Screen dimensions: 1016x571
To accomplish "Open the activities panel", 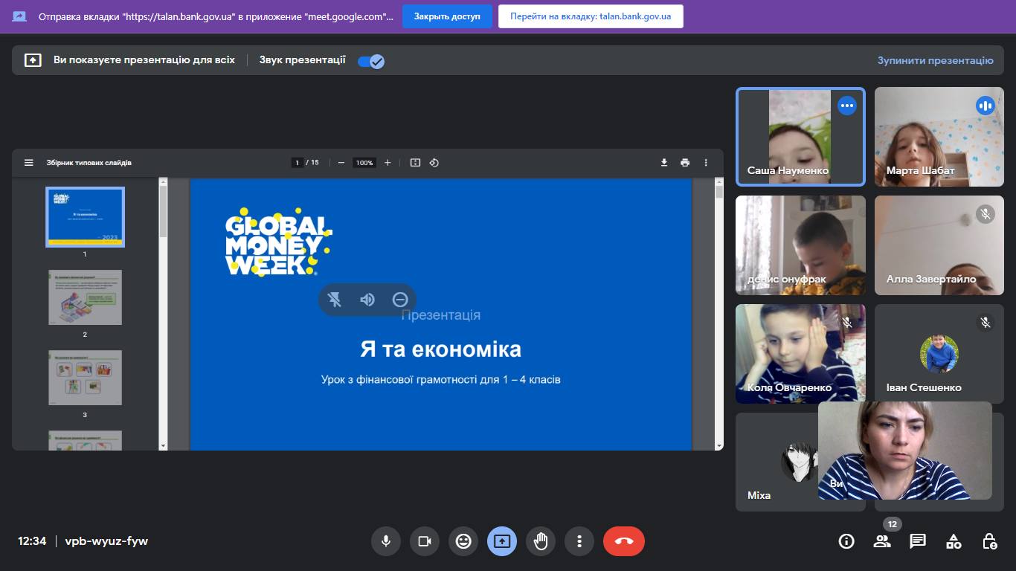I will (x=954, y=541).
